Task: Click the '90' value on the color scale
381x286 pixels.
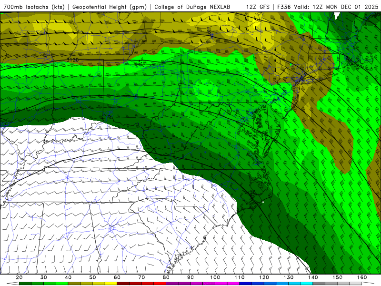Action: 190,277
